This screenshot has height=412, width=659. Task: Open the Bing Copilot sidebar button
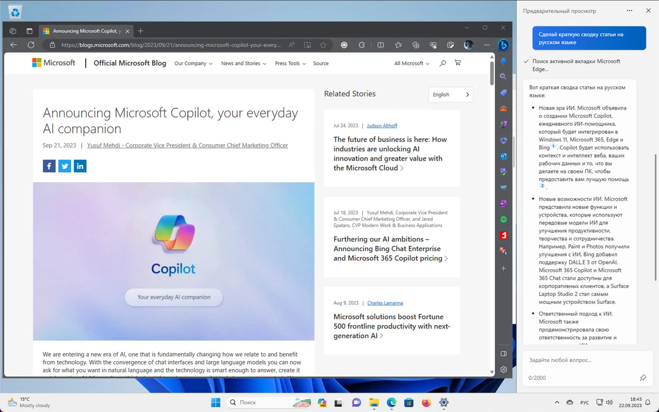503,45
